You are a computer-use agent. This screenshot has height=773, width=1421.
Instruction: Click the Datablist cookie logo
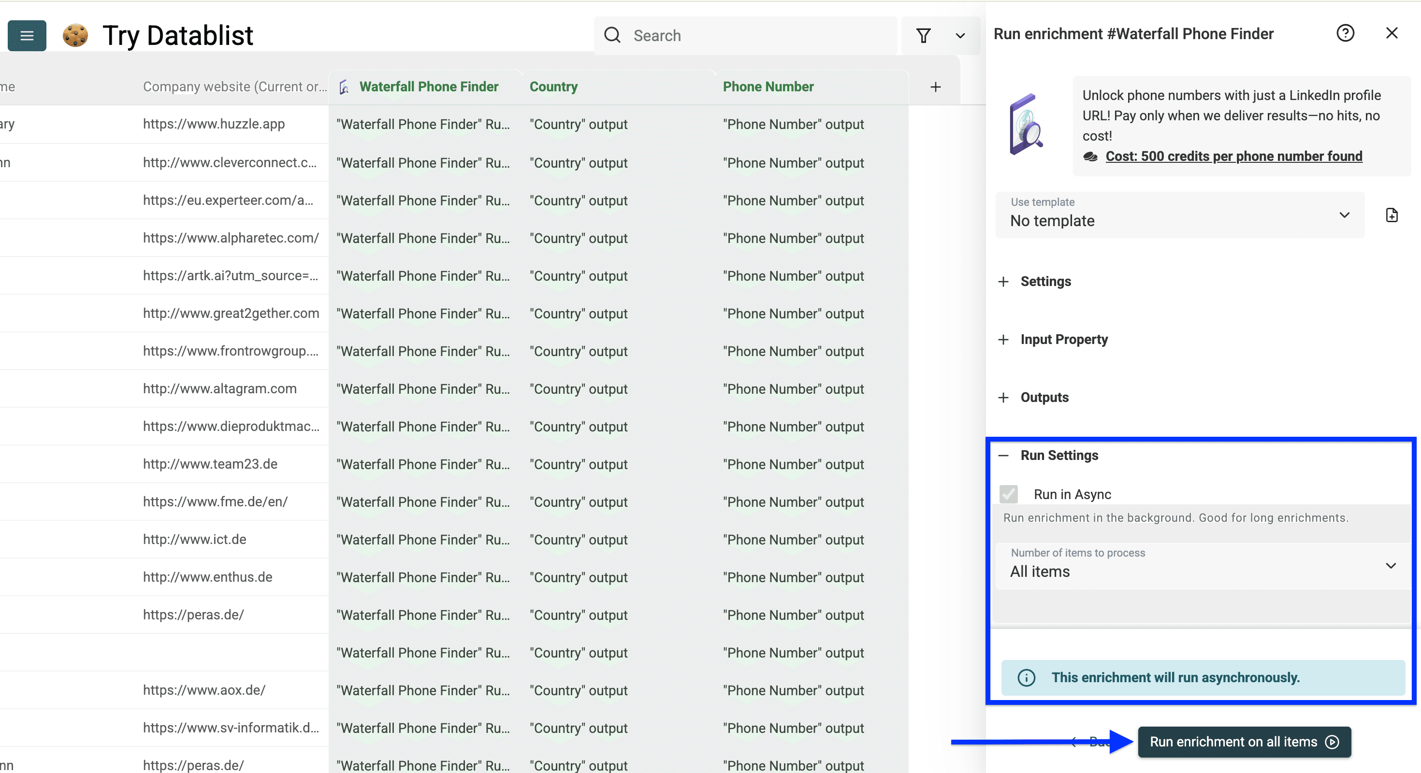pos(75,35)
